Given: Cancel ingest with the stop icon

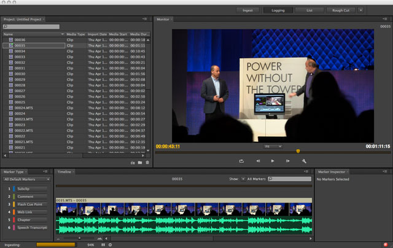Looking at the screenshot, I should (111, 244).
